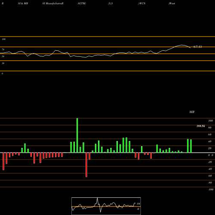The image size is (215, 215).
Task: Click the current RSI value 67.45
Action: point(198,47)
